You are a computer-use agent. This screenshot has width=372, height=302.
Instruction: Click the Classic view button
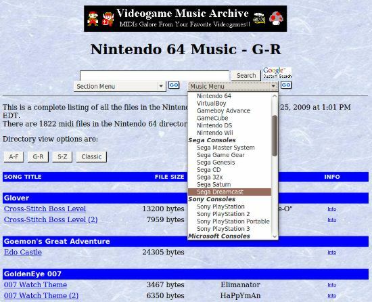pos(91,157)
